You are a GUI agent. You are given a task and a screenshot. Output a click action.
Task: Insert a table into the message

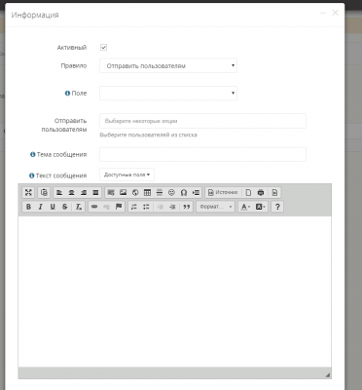pos(147,192)
